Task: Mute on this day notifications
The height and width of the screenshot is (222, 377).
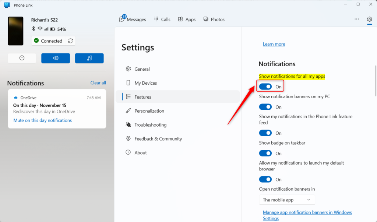Action: pos(43,120)
